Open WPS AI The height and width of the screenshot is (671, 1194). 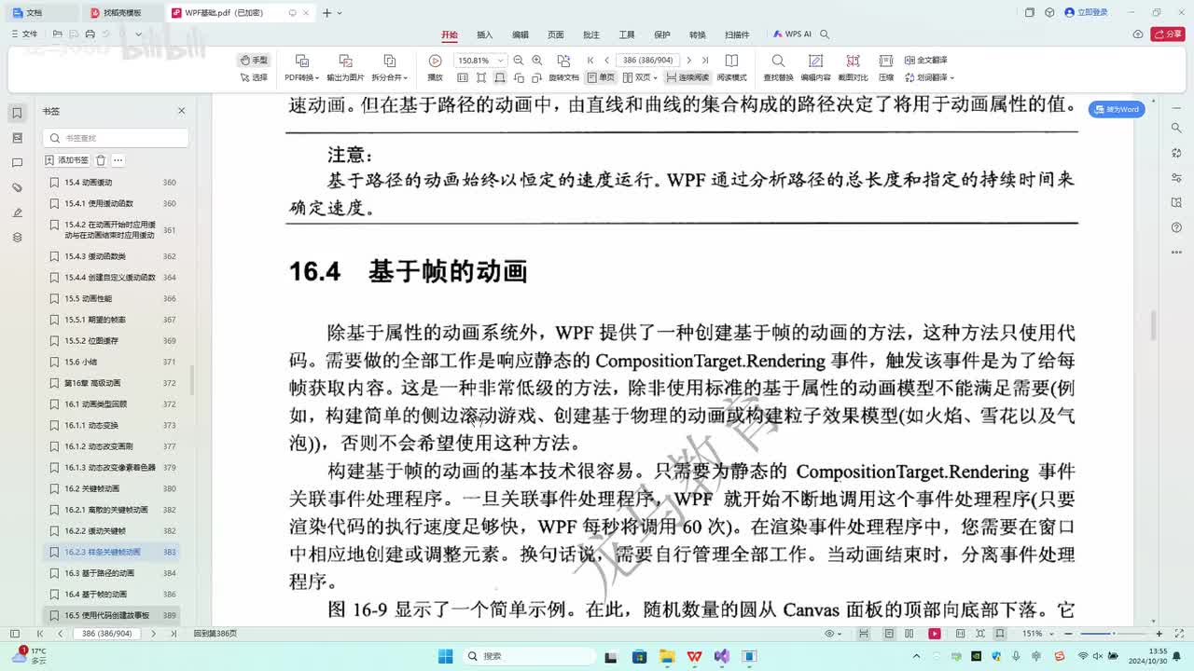[791, 34]
